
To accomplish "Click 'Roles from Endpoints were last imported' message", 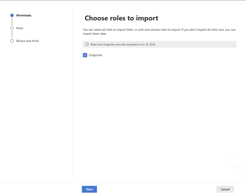I will coord(123,45).
